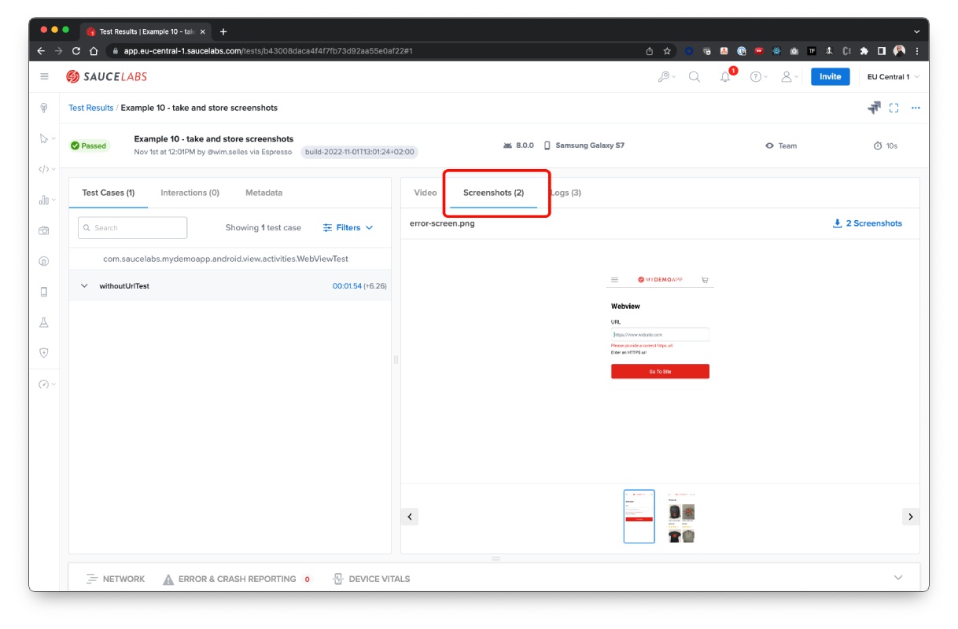The height and width of the screenshot is (629, 958).
Task: Click the Samsung Galaxy S7 device label
Action: click(583, 145)
